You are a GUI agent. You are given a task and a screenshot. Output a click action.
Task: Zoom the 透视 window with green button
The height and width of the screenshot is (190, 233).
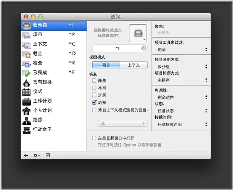click(x=40, y=17)
